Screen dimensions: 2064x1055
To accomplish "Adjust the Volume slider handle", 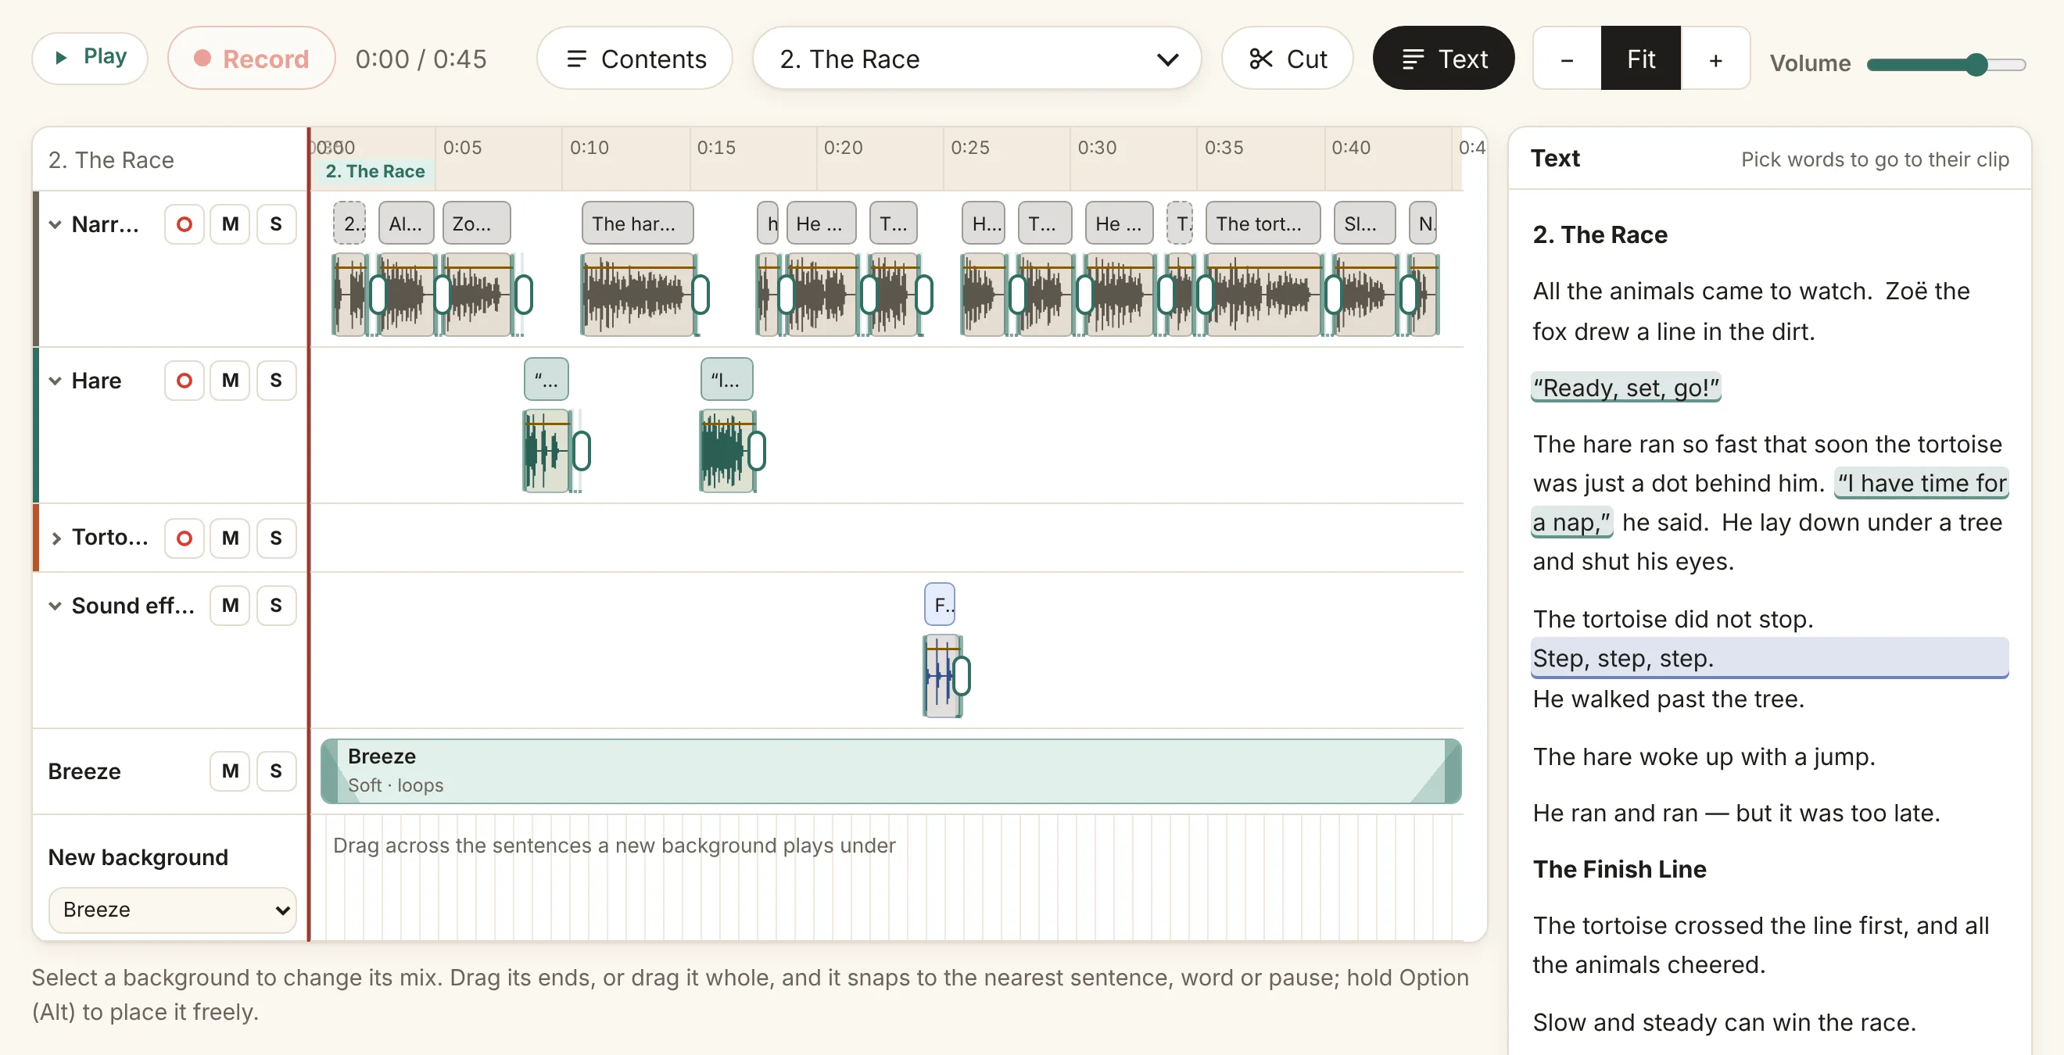I will coord(1976,64).
